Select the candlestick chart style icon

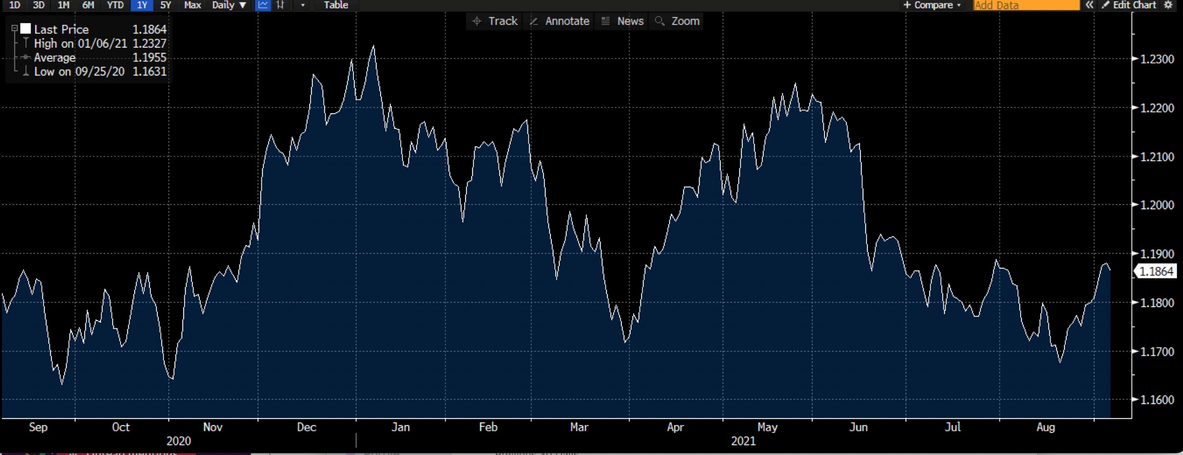280,5
